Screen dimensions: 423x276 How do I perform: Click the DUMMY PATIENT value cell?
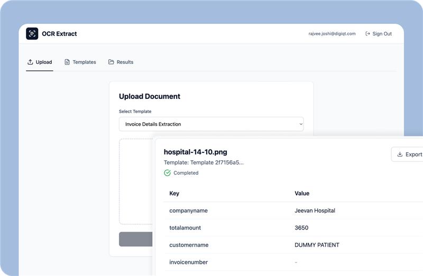pos(317,245)
